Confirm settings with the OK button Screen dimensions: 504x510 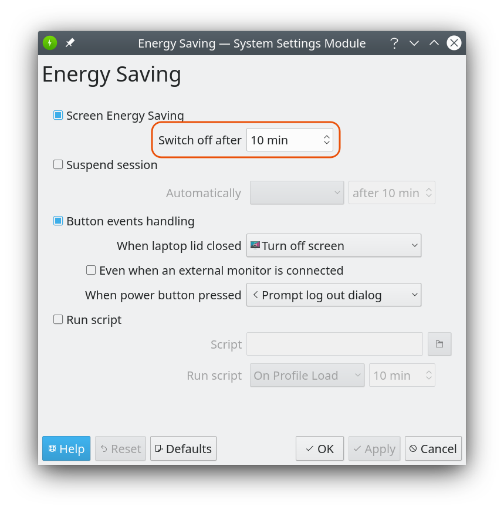pos(319,449)
